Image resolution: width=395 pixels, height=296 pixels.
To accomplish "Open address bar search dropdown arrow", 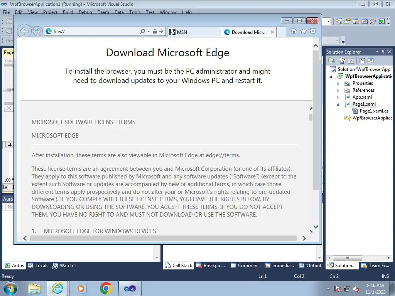I will click(x=149, y=32).
